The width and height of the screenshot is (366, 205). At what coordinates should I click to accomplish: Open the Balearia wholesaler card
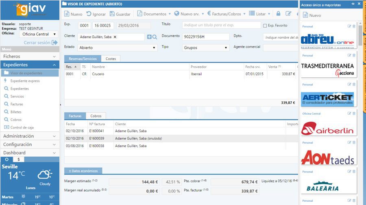click(329, 181)
